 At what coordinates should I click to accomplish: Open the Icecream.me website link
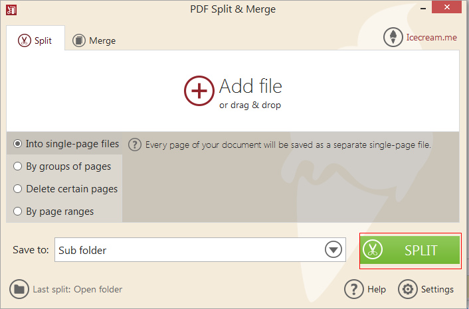pyautogui.click(x=431, y=37)
